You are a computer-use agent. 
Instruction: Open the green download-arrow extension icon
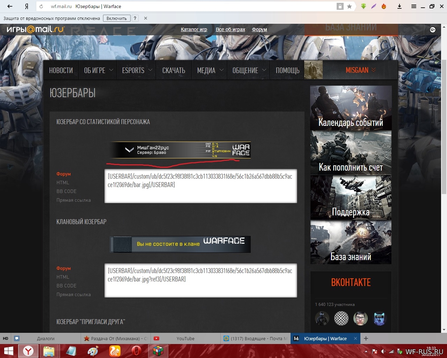[364, 6]
